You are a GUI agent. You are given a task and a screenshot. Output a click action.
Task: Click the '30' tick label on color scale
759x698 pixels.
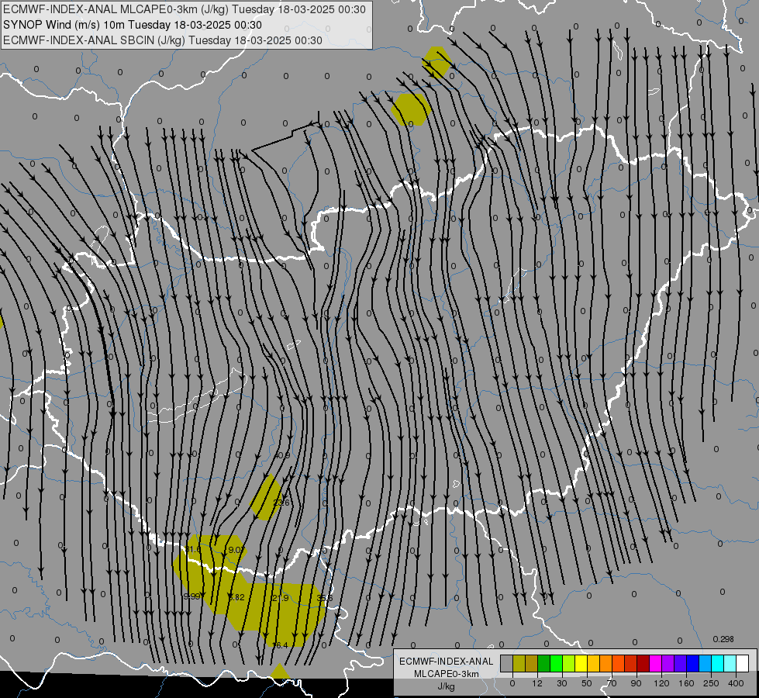(562, 683)
